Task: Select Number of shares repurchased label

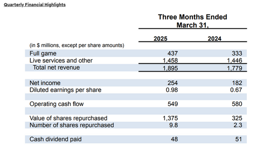Action: coord(72,125)
